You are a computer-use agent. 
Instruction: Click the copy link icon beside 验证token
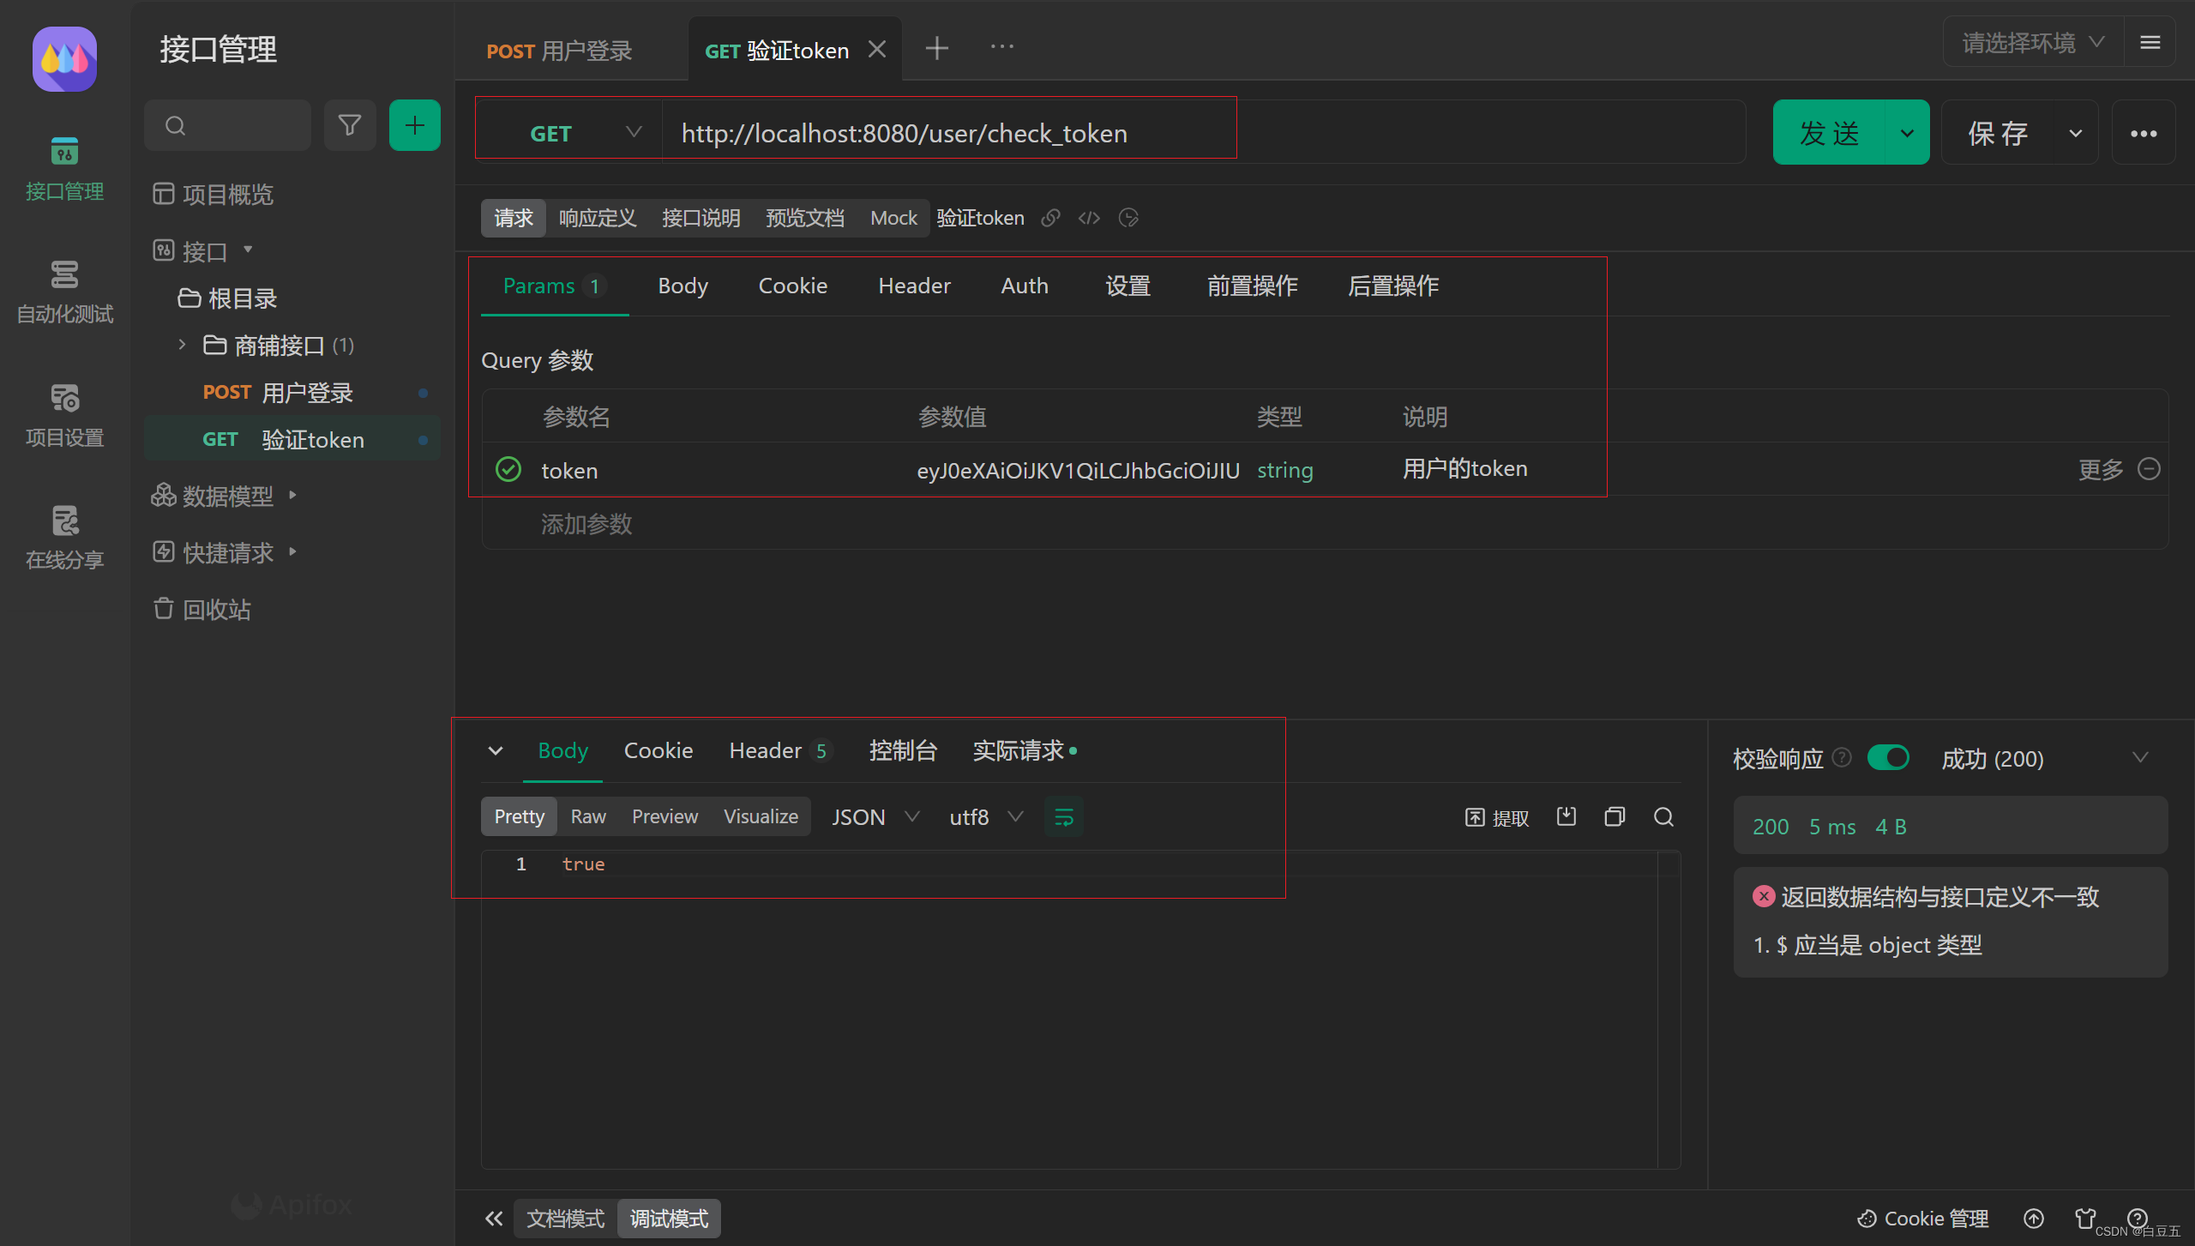(1050, 218)
